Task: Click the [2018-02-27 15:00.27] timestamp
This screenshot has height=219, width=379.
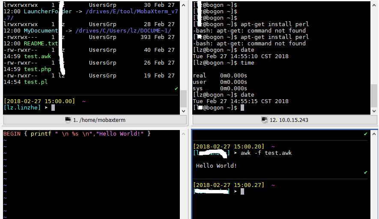Action: 229,185
